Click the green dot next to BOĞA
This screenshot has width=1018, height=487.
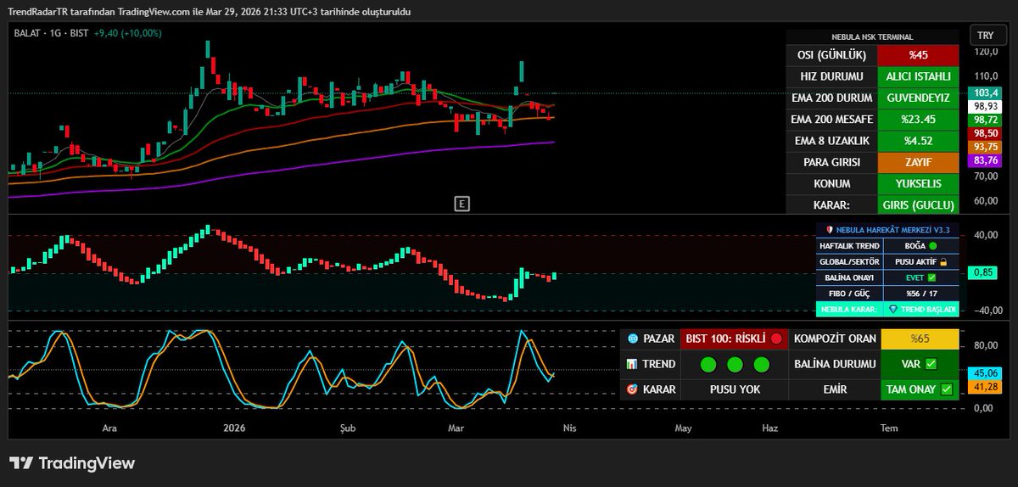pos(933,245)
